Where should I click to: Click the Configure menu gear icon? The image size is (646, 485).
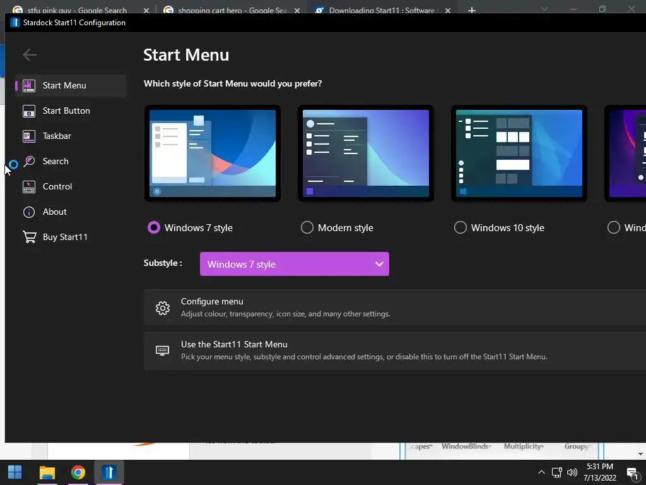point(163,308)
